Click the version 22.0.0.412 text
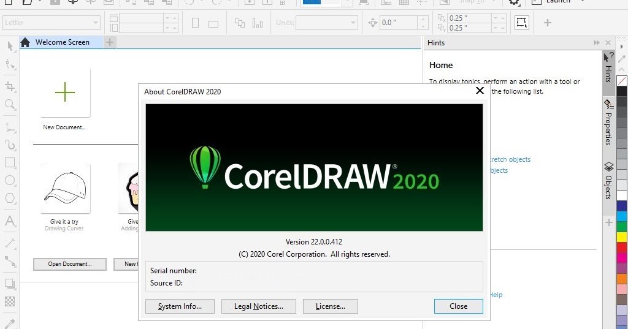 pyautogui.click(x=314, y=242)
